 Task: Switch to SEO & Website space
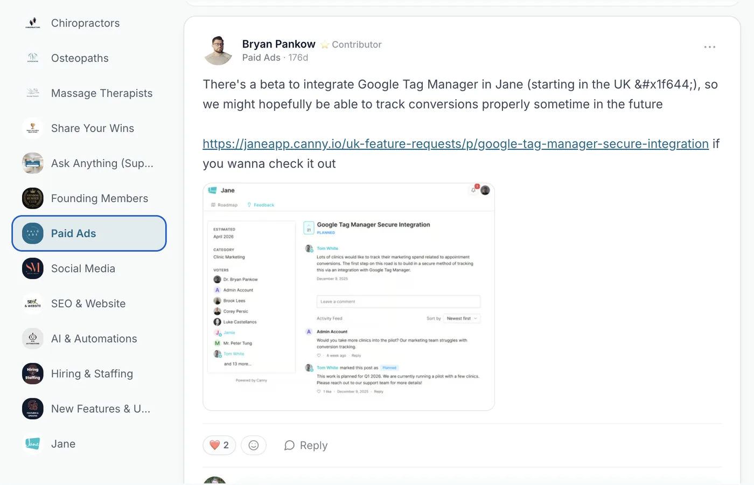point(89,303)
